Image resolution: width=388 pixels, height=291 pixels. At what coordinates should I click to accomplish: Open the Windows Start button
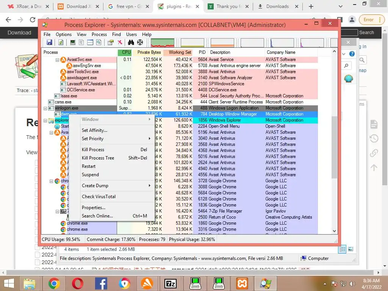[9, 283]
